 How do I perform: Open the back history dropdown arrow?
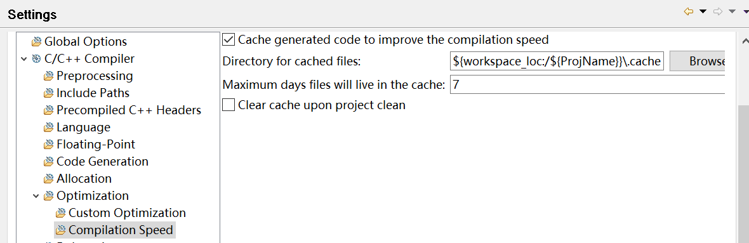tap(703, 11)
